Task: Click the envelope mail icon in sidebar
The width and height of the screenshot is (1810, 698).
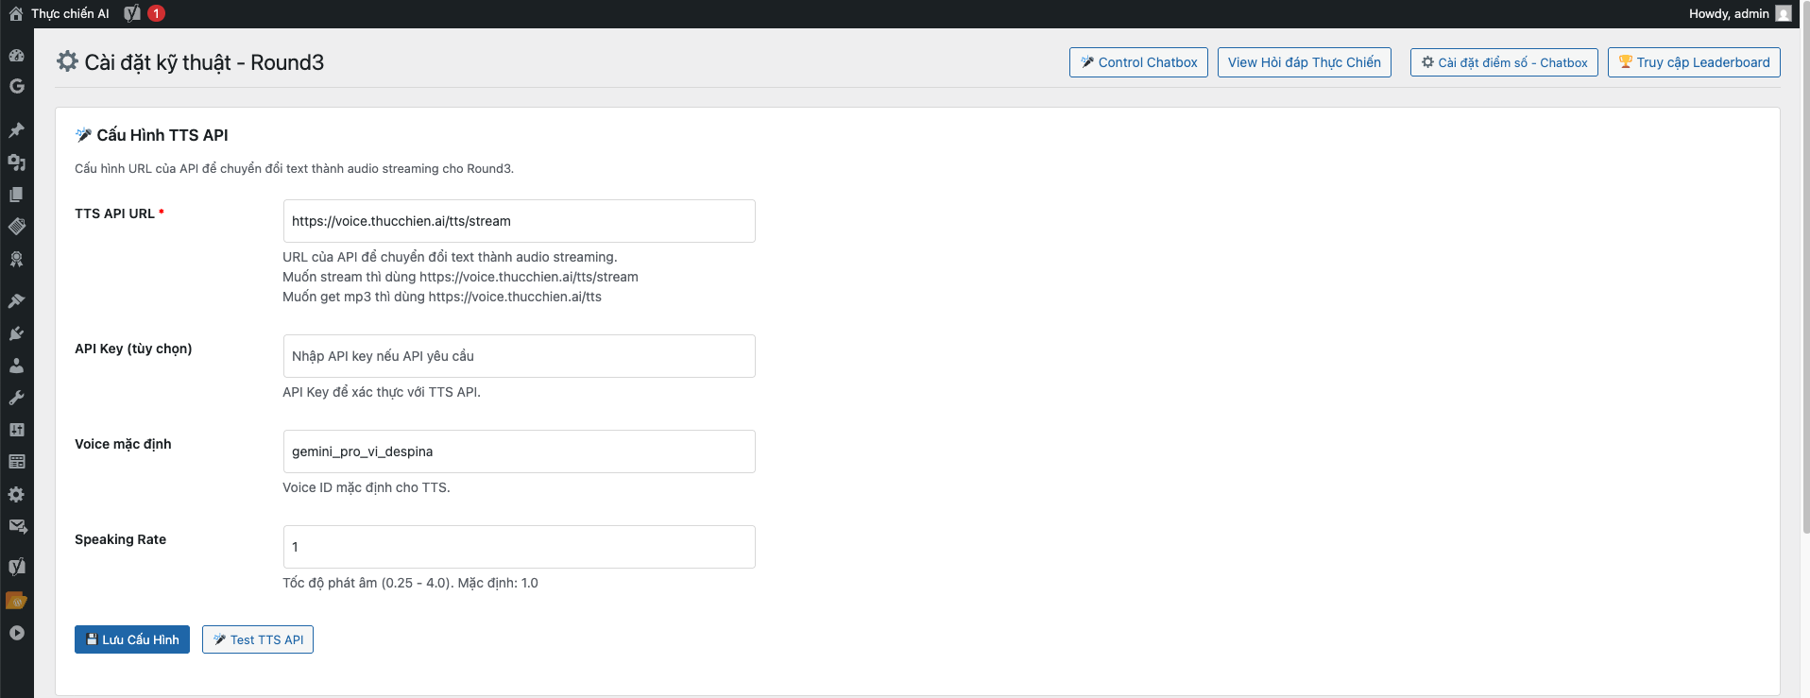Action: tap(16, 526)
